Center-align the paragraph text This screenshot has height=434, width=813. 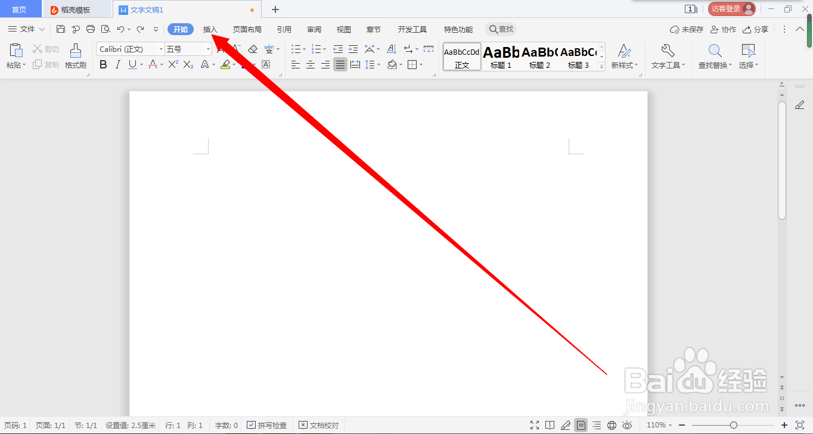coord(311,65)
